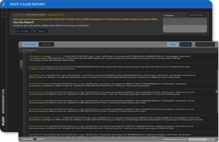Select the INFO ReplicaSet SuccessfulCreate event row

(x=120, y=127)
